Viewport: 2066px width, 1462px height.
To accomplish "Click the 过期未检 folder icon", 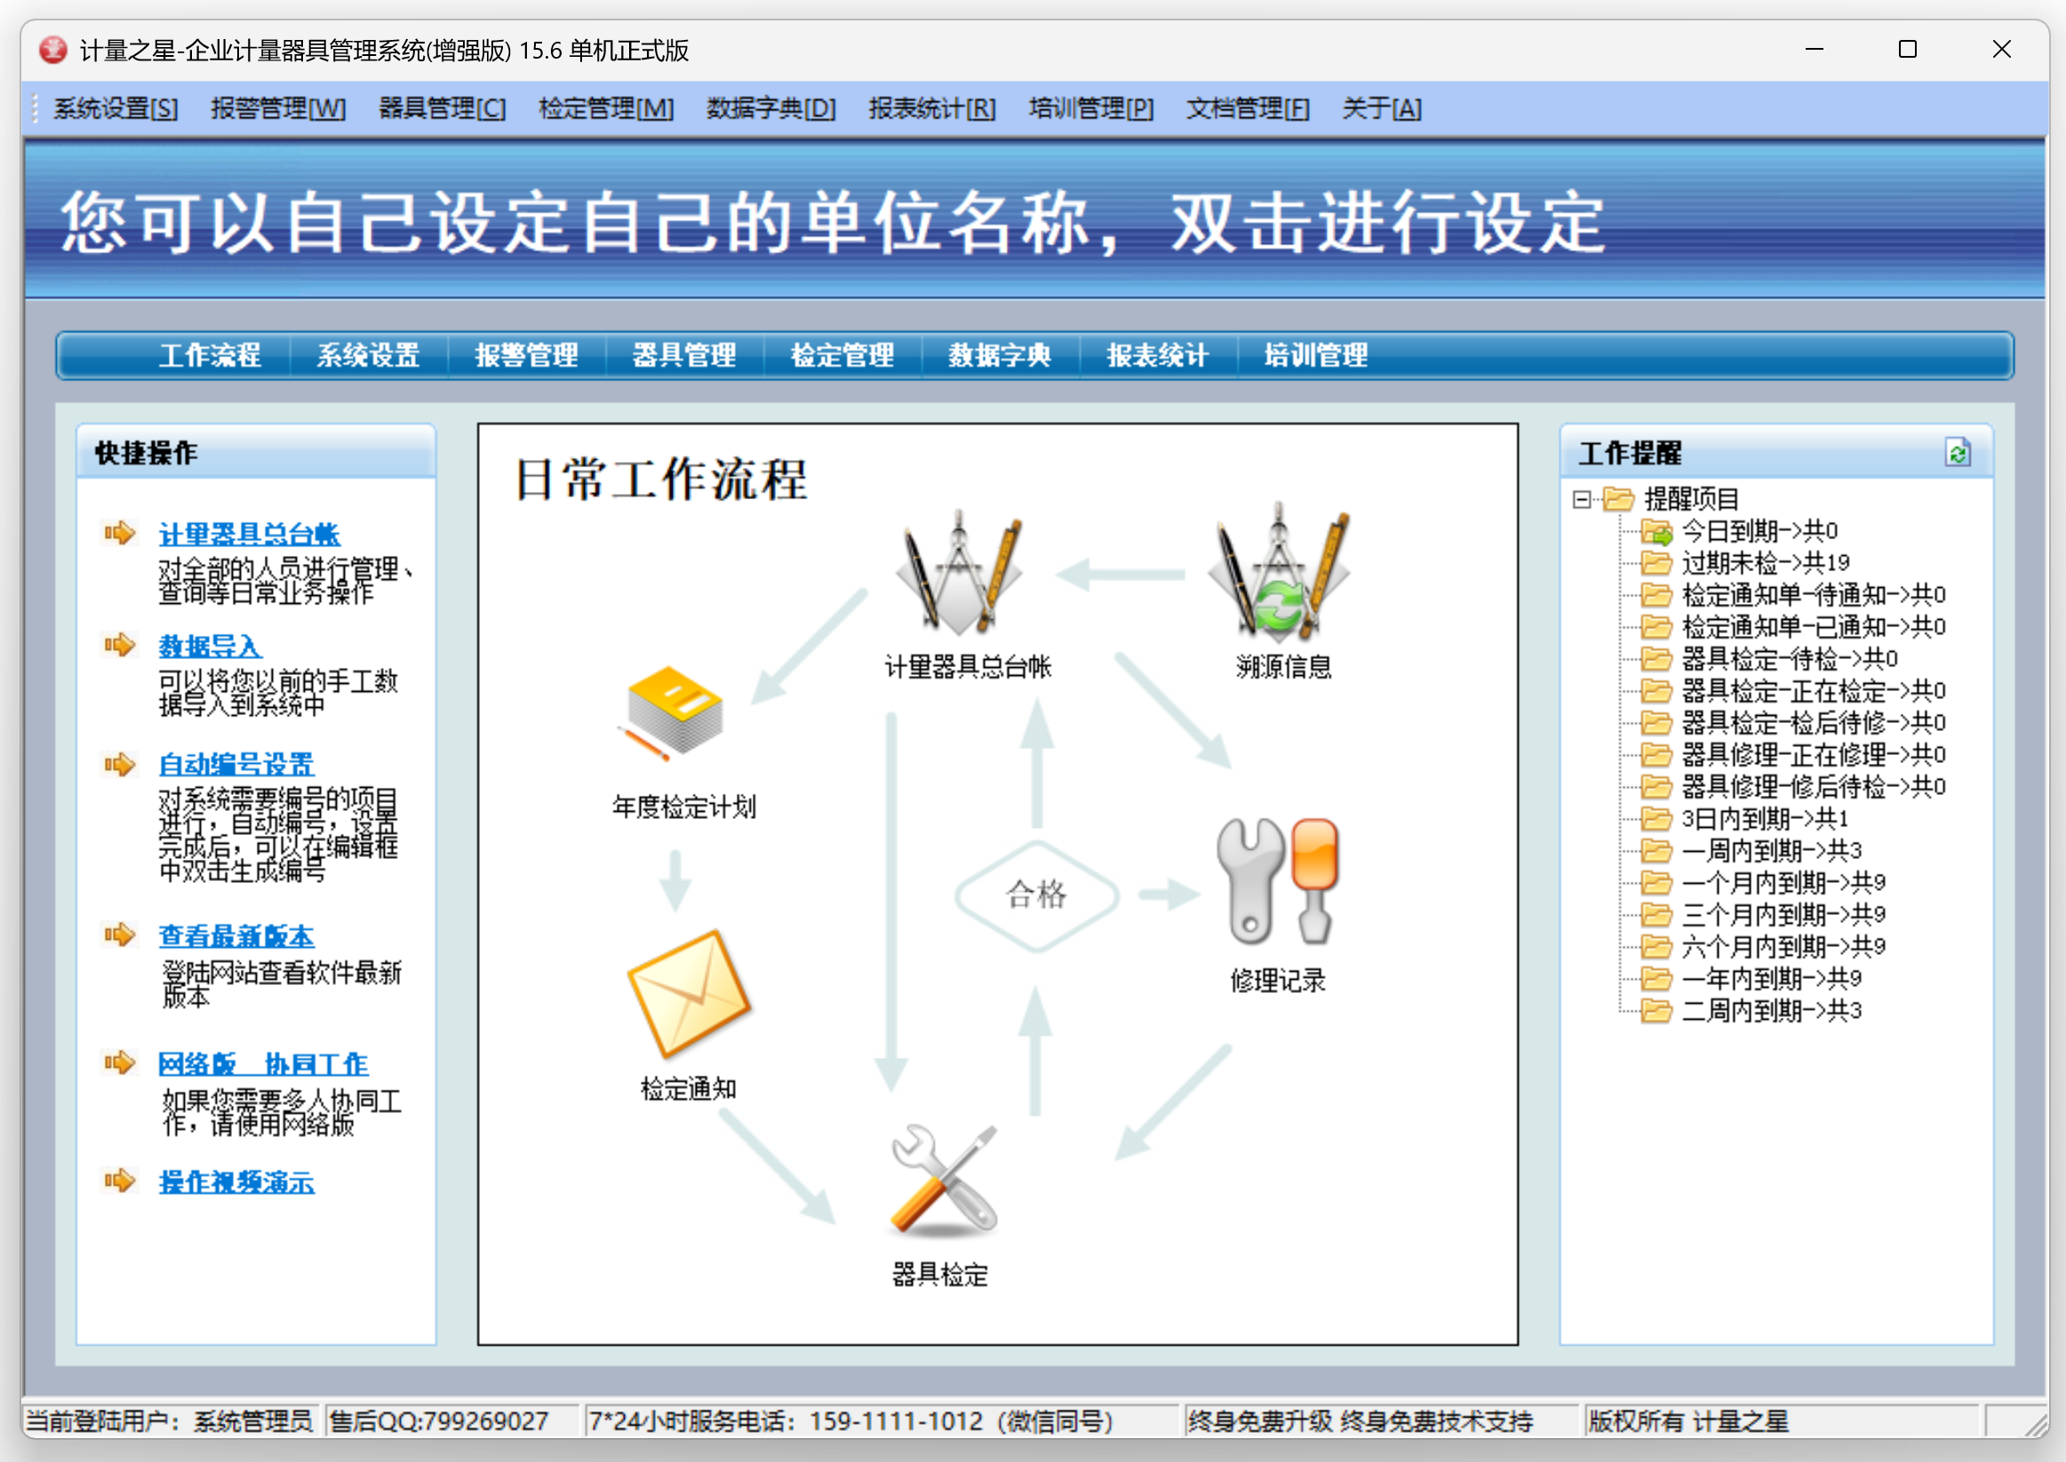I will (1655, 563).
